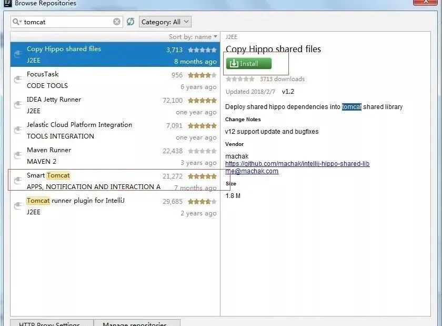Change the Sort by: name option

[193, 37]
